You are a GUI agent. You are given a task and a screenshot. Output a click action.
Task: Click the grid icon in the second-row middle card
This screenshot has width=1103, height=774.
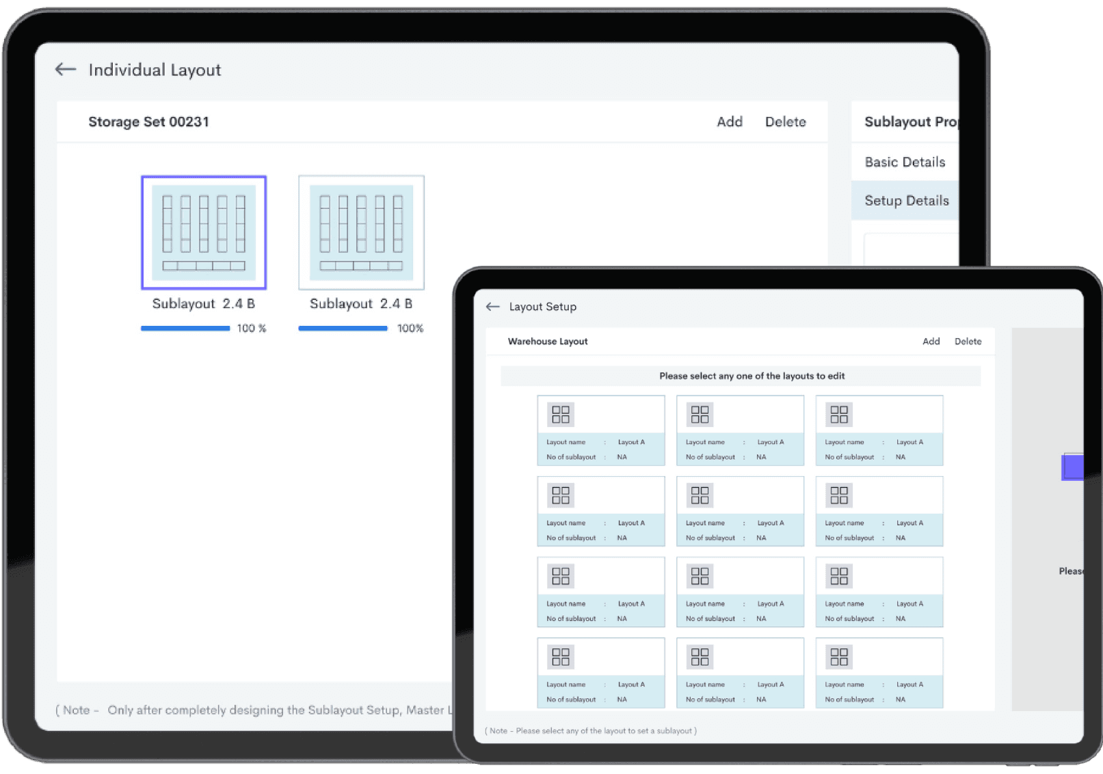700,495
